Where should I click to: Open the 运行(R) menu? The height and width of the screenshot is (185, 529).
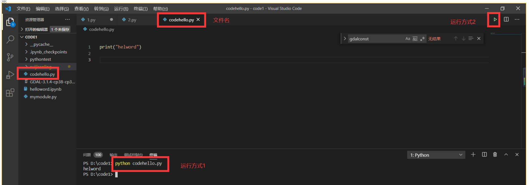click(121, 9)
